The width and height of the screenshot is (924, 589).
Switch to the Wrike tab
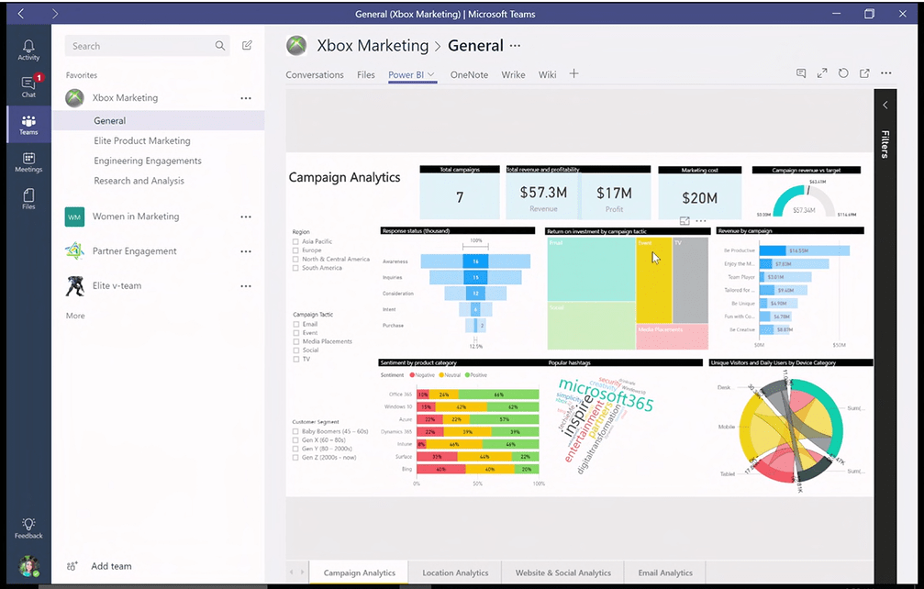513,75
